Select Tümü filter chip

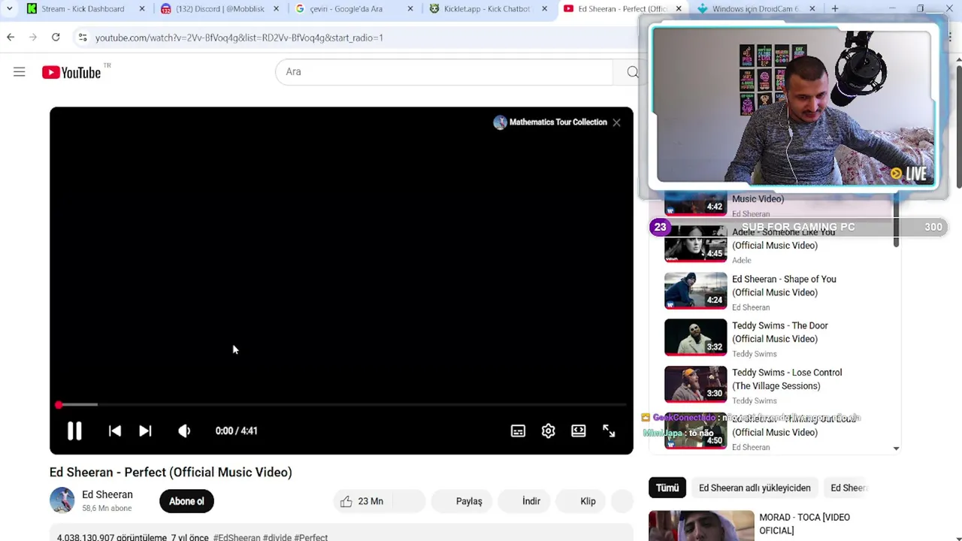[x=667, y=488]
